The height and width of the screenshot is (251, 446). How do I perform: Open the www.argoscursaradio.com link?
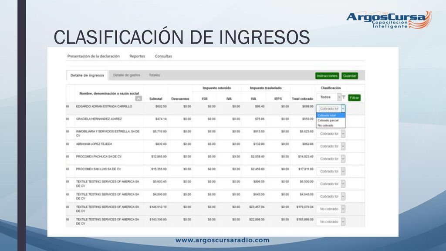[x=223, y=240]
